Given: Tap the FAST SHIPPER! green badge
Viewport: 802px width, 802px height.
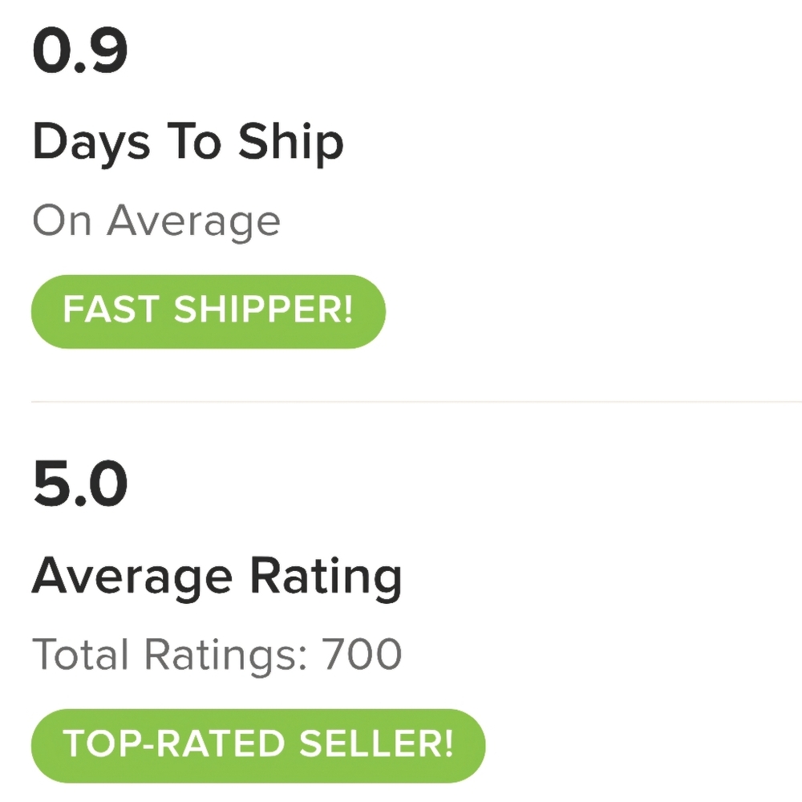Looking at the screenshot, I should tap(208, 311).
